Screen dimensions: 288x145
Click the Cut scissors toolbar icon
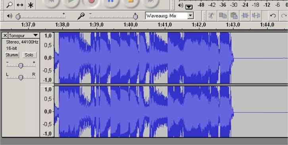pyautogui.click(x=212, y=16)
